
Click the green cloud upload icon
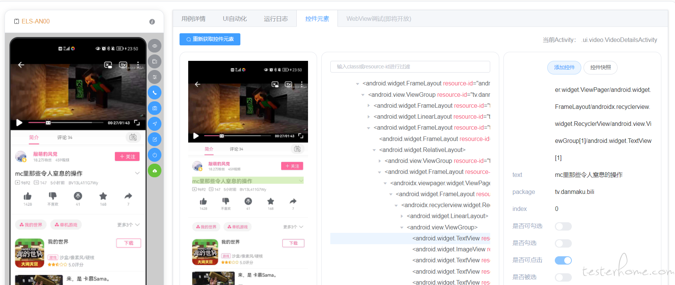(x=155, y=170)
